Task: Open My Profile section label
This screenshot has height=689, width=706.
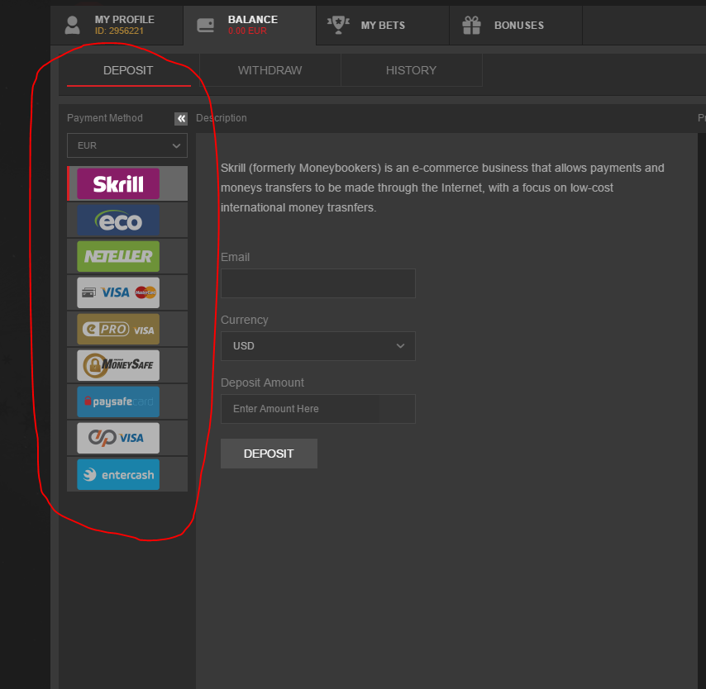Action: pyautogui.click(x=124, y=20)
